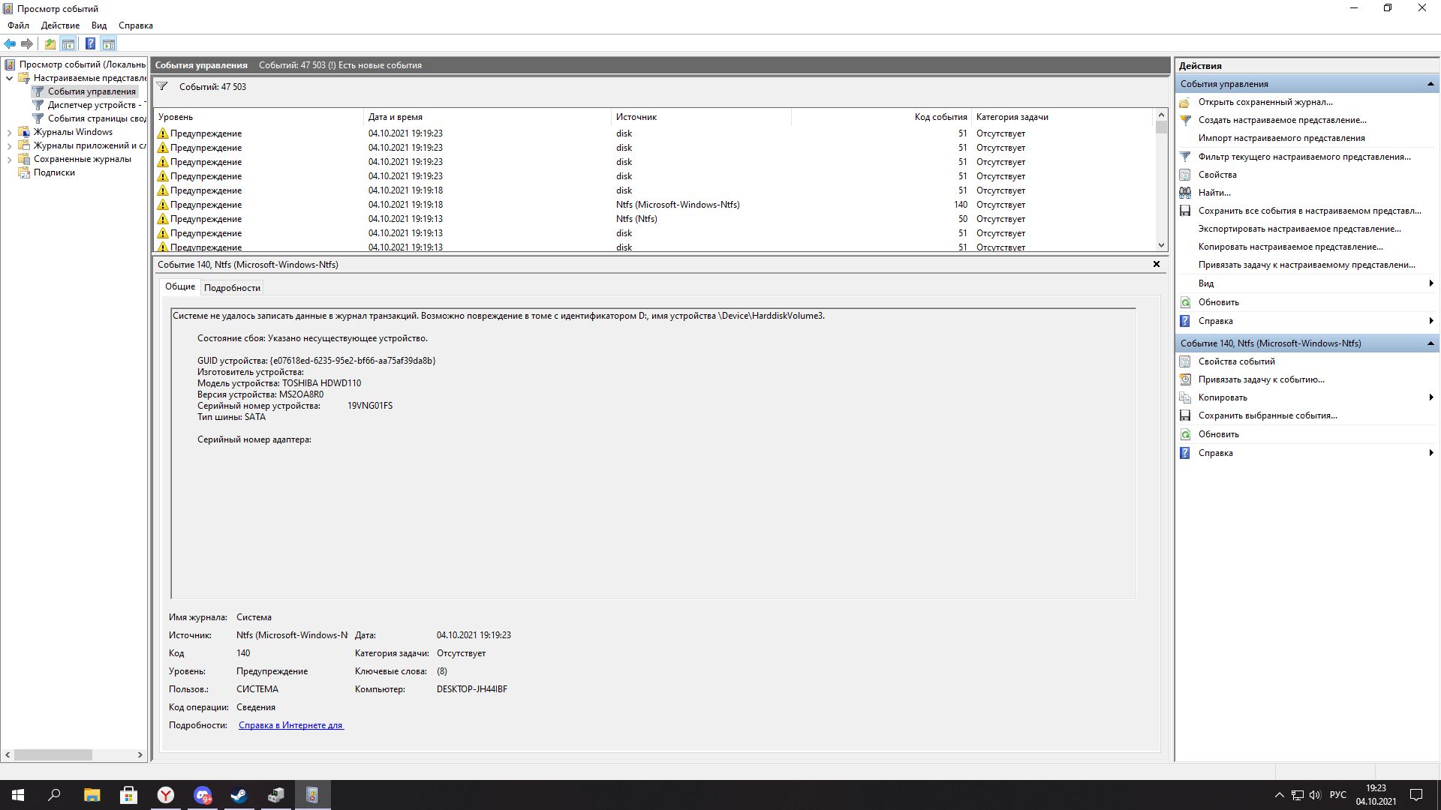
Task: Open the Справка menu in the menu bar
Action: (136, 25)
